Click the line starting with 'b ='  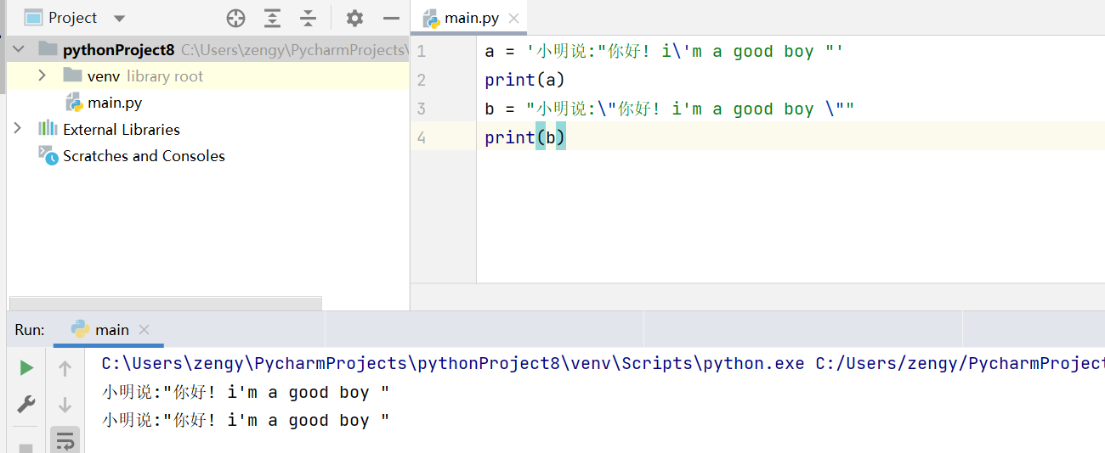pyautogui.click(x=669, y=109)
